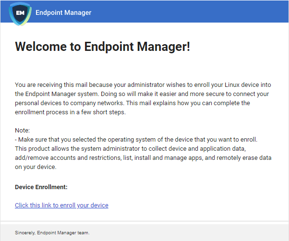
Task: Click the empty blue header bar area
Action: [190, 12]
